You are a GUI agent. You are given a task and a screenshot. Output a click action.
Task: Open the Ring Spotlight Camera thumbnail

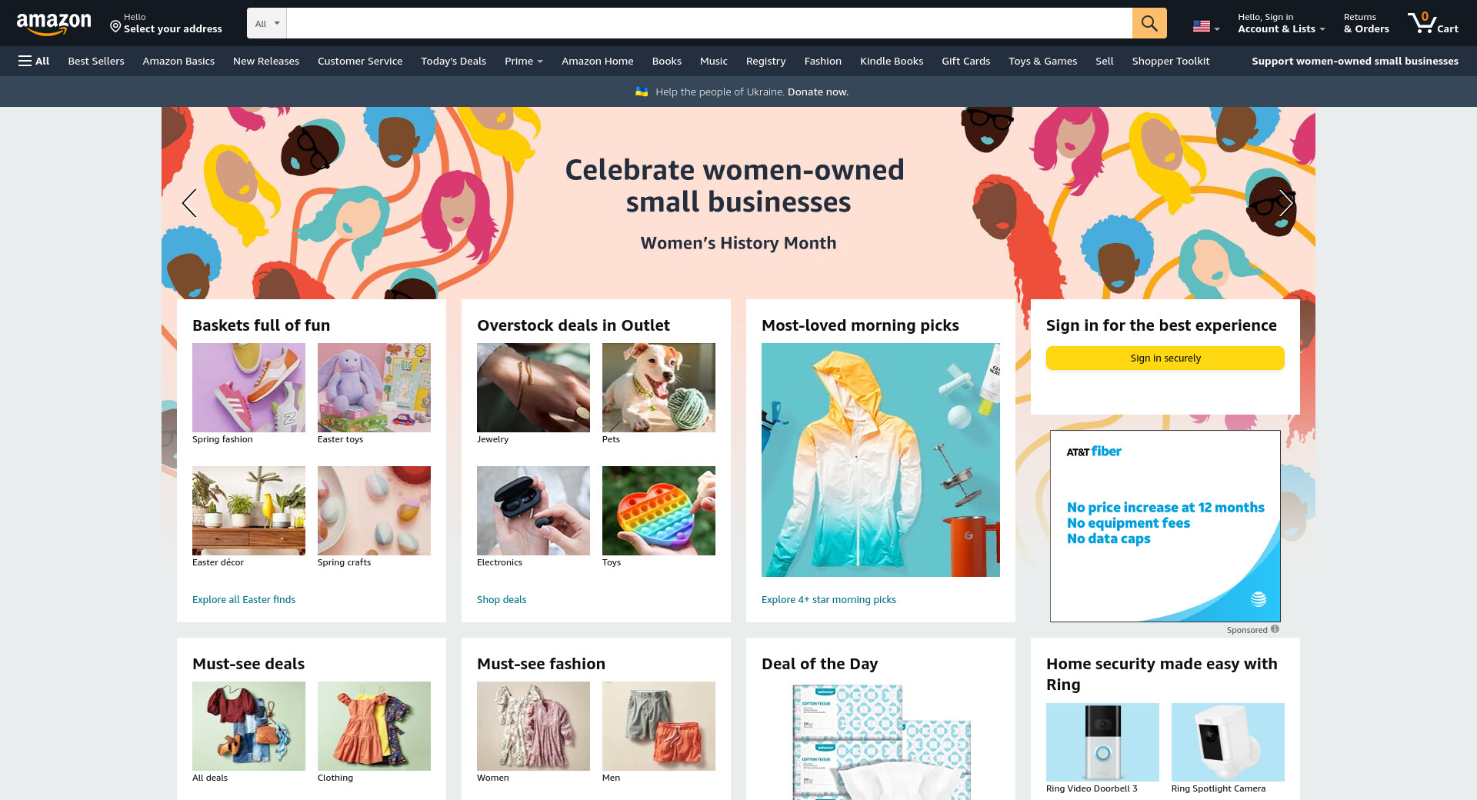1228,742
